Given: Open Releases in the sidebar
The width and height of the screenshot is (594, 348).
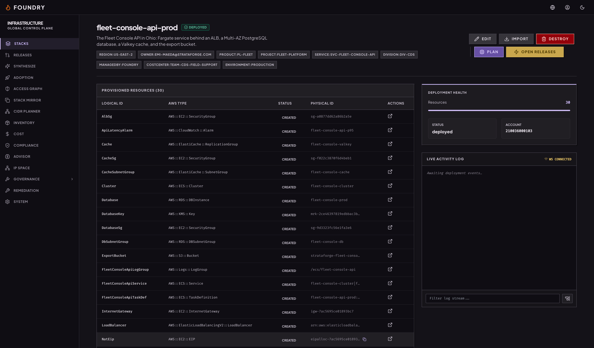Looking at the screenshot, I should pos(40,55).
